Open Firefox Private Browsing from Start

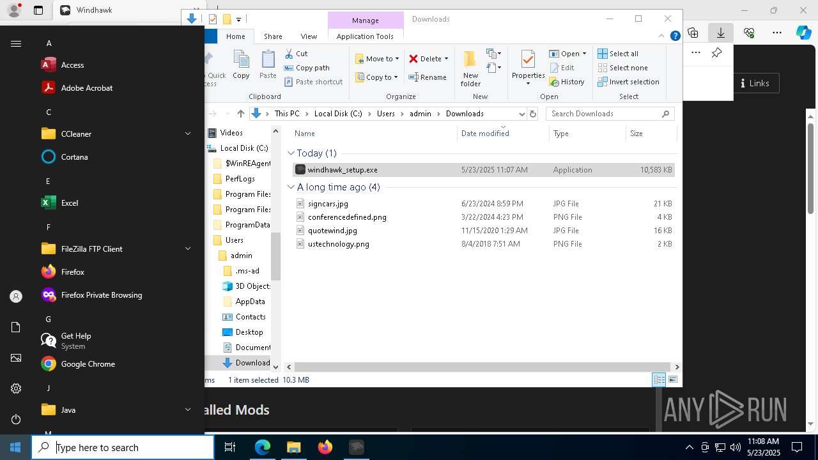pyautogui.click(x=118, y=295)
